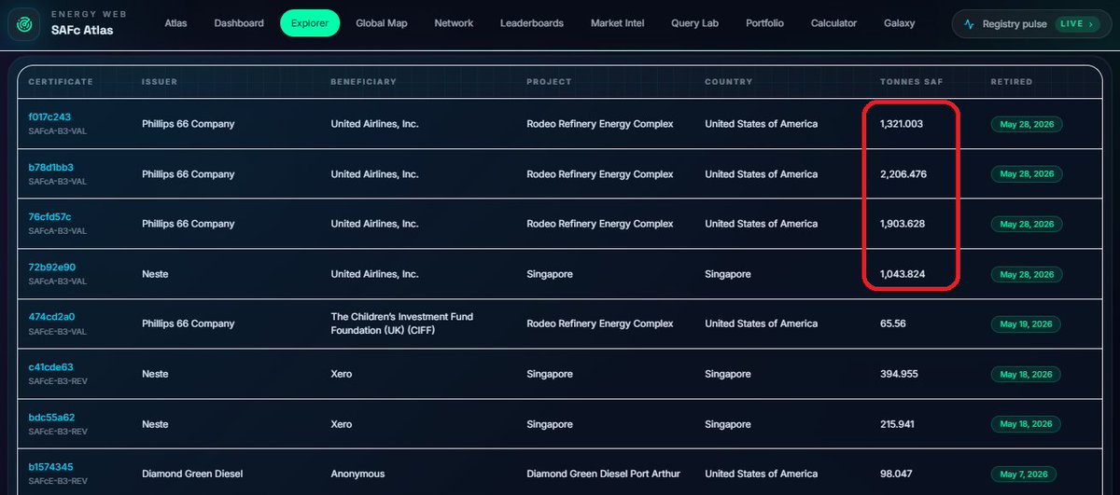Click the 65.56 tonnes value

click(x=893, y=323)
